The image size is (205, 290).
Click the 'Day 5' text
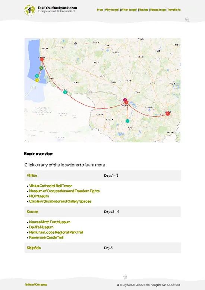(x=108, y=248)
